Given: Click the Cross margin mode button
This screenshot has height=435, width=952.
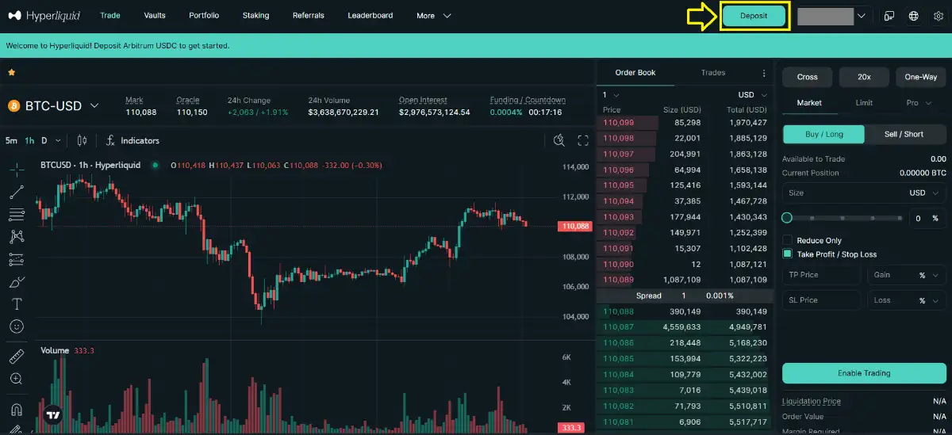Looking at the screenshot, I should 808,77.
